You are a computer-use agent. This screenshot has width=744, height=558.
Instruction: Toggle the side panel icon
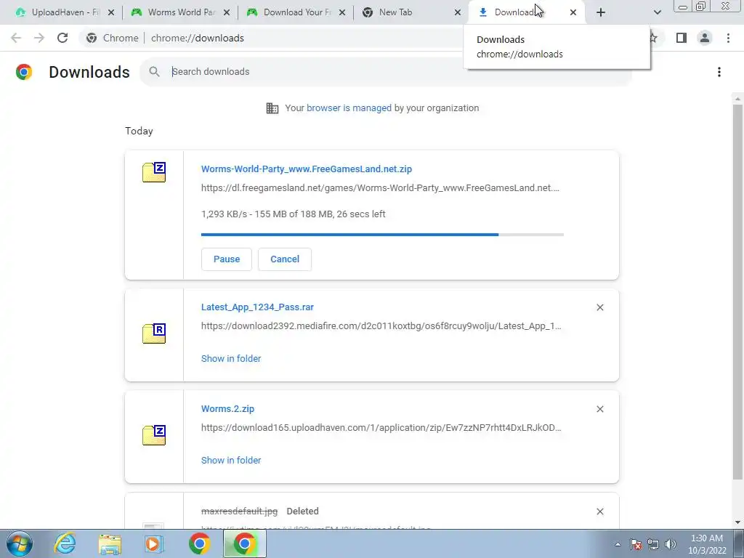pyautogui.click(x=682, y=38)
